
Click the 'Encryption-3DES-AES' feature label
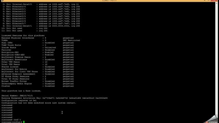pos(13,55)
